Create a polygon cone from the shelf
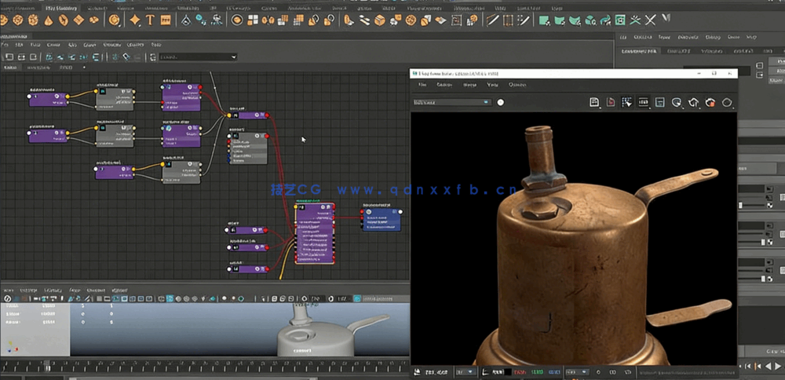The image size is (785, 380). tap(48, 20)
